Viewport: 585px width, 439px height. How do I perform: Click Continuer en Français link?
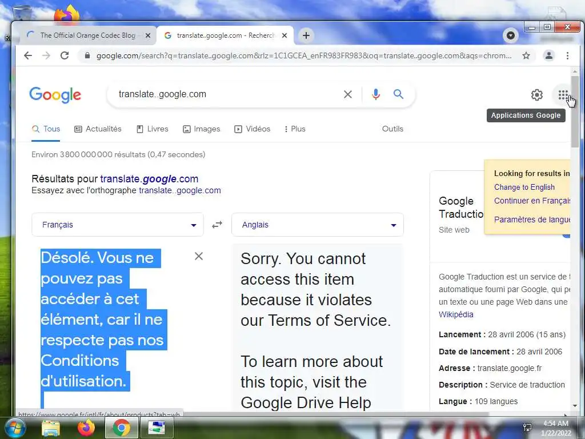(532, 201)
